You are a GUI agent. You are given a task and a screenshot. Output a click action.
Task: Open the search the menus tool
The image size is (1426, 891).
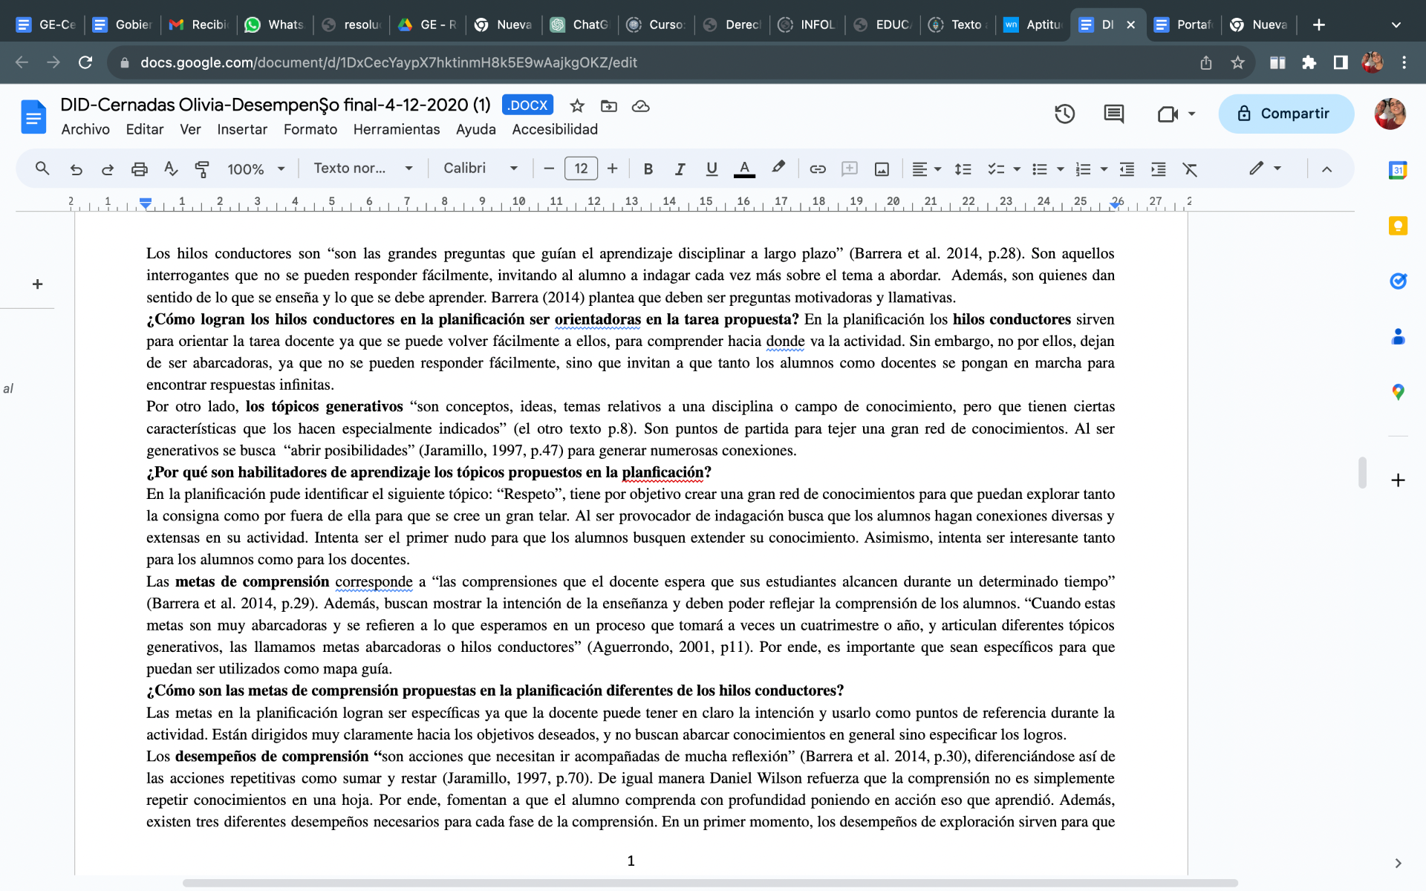(42, 169)
